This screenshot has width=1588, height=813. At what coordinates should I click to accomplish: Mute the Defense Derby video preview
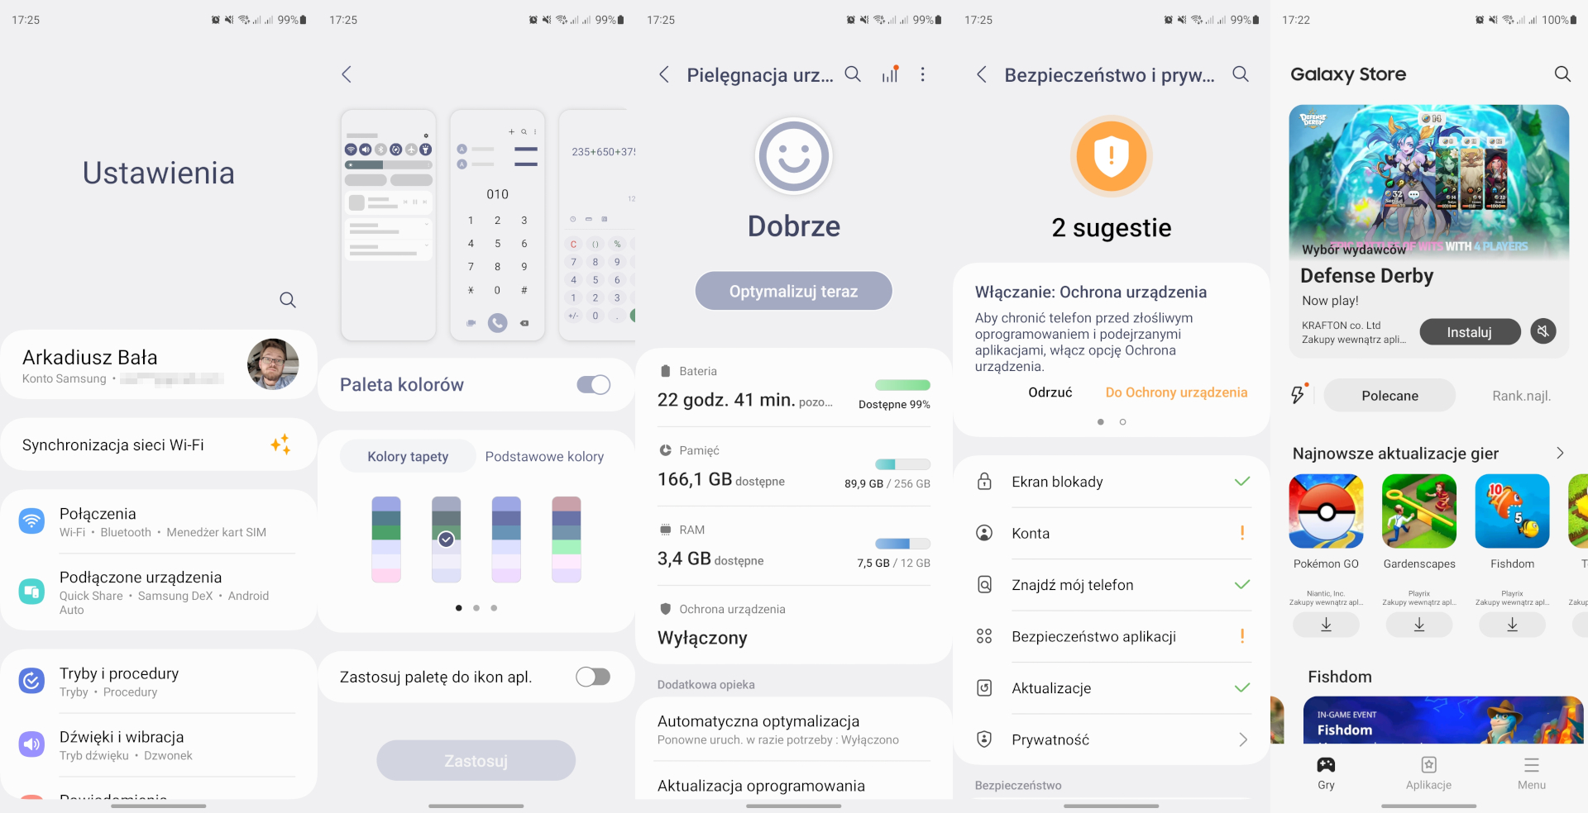tap(1543, 331)
